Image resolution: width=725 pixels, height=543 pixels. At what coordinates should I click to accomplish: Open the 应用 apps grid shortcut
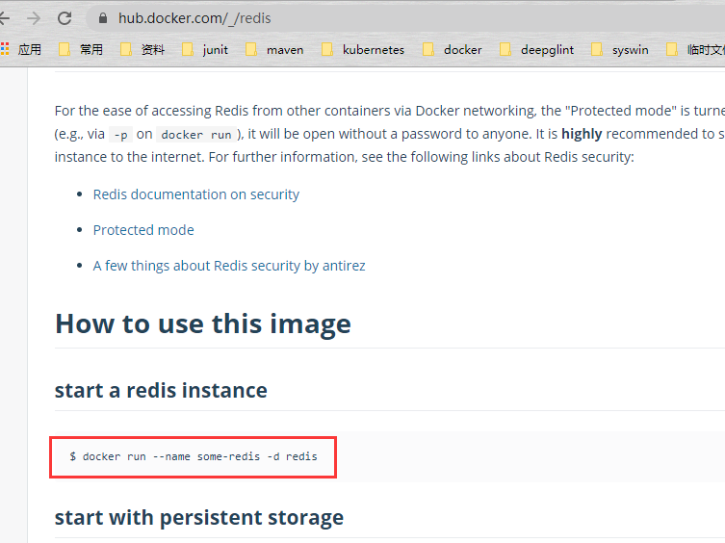pos(21,49)
